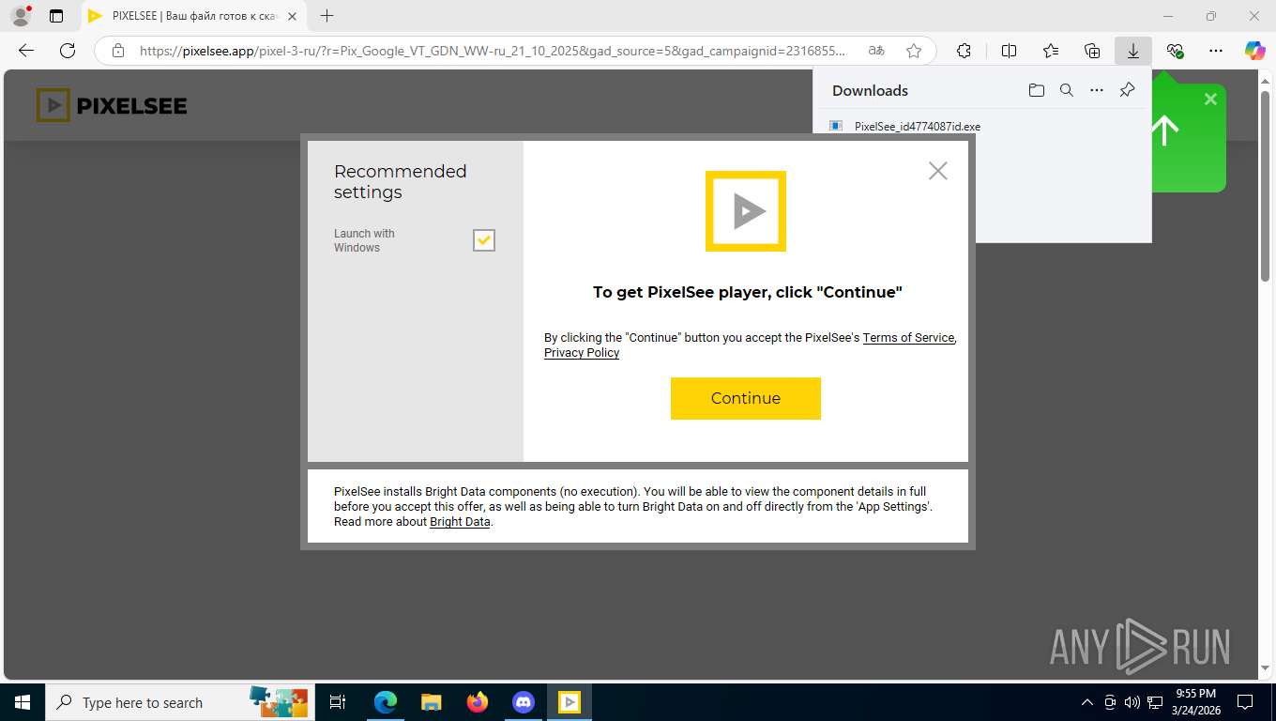Open Microsoft Edge from taskbar
Image resolution: width=1276 pixels, height=721 pixels.
(x=385, y=702)
